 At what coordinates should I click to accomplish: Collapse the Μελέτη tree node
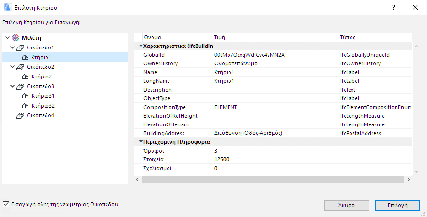[x=8, y=38]
